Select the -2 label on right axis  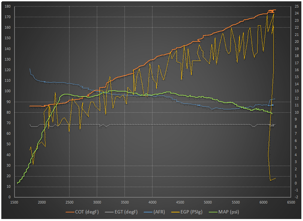297,197
